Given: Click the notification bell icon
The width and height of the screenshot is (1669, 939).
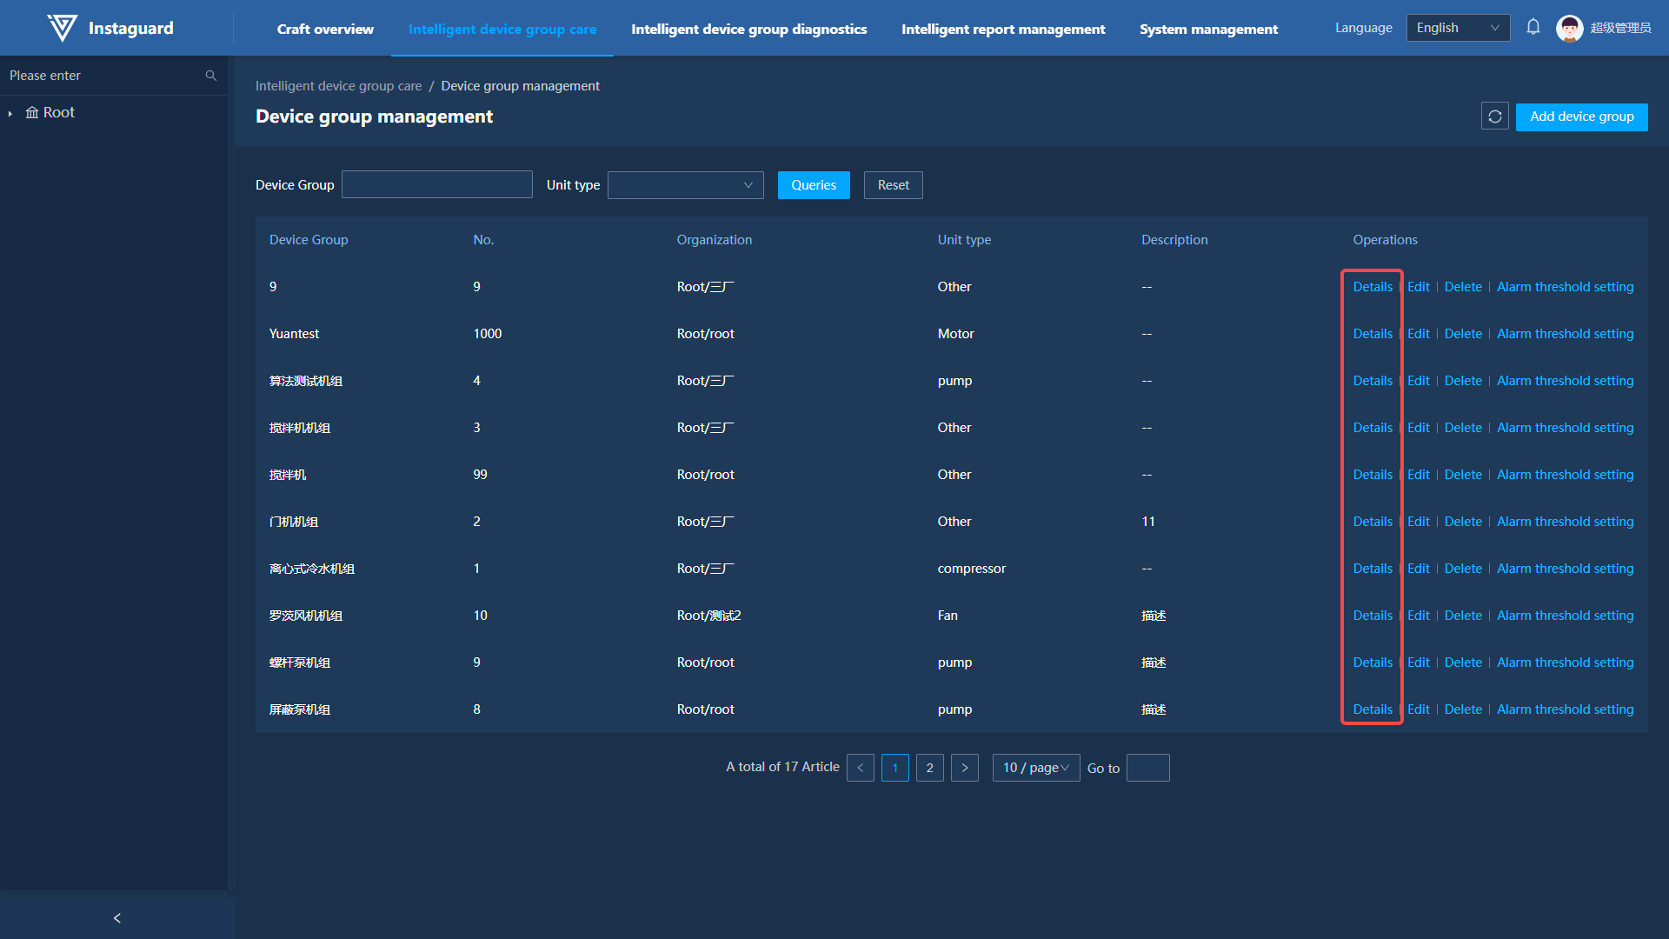Looking at the screenshot, I should pos(1533,28).
